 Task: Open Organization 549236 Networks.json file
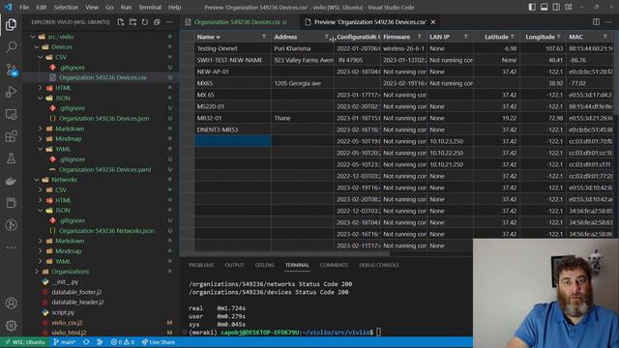click(106, 231)
